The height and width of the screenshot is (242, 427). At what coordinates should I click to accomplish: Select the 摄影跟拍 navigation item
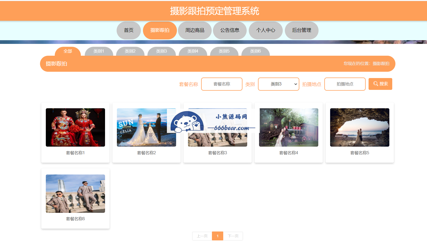[160, 30]
